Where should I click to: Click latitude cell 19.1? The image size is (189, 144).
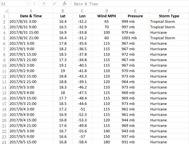pos(63,65)
